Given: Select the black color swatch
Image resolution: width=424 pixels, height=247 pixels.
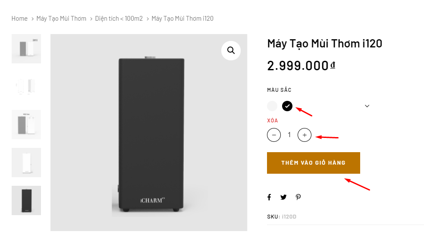Looking at the screenshot, I should click(x=287, y=106).
